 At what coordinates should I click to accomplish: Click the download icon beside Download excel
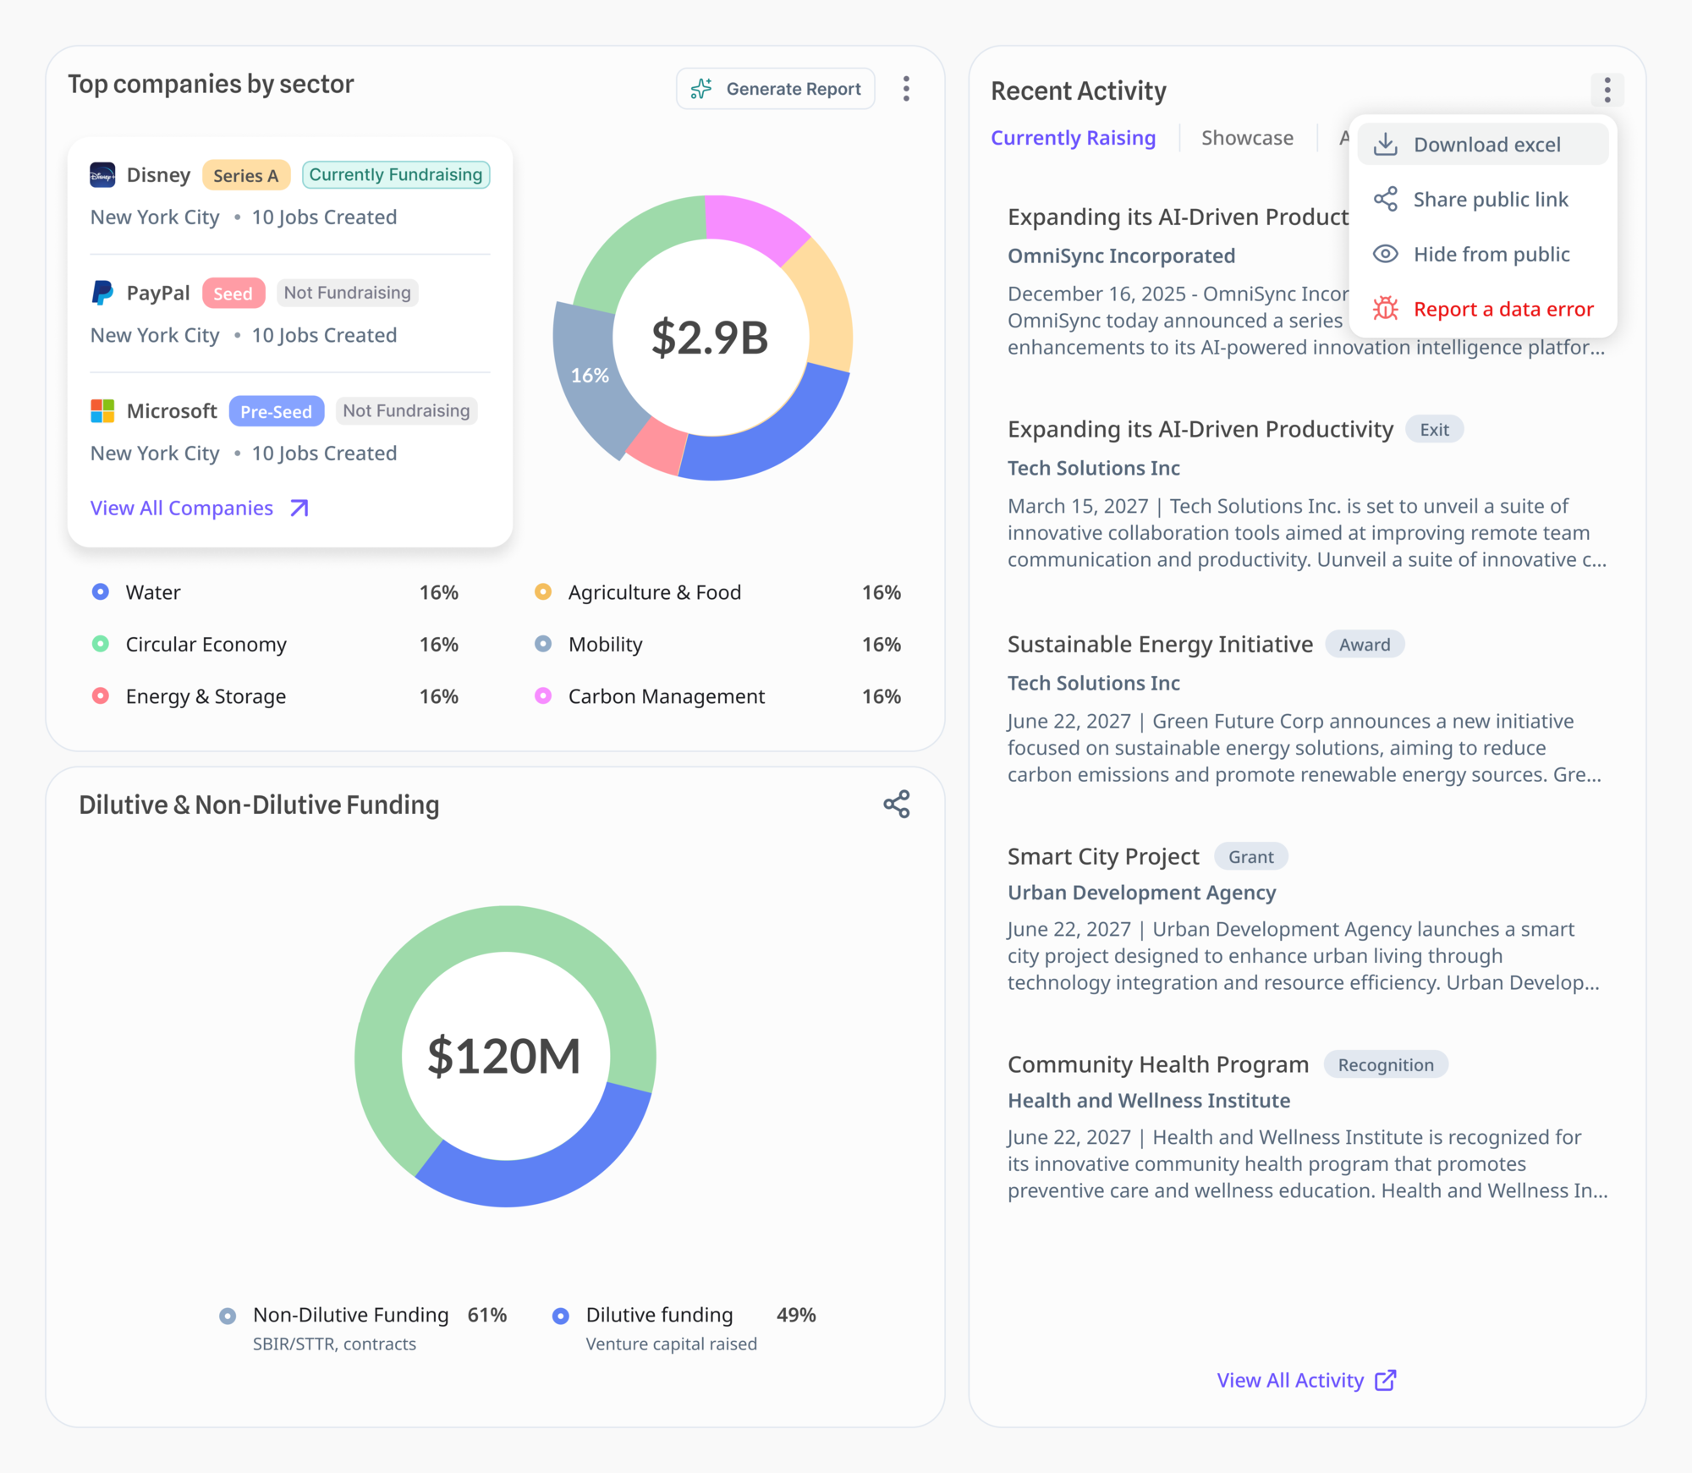(1385, 145)
